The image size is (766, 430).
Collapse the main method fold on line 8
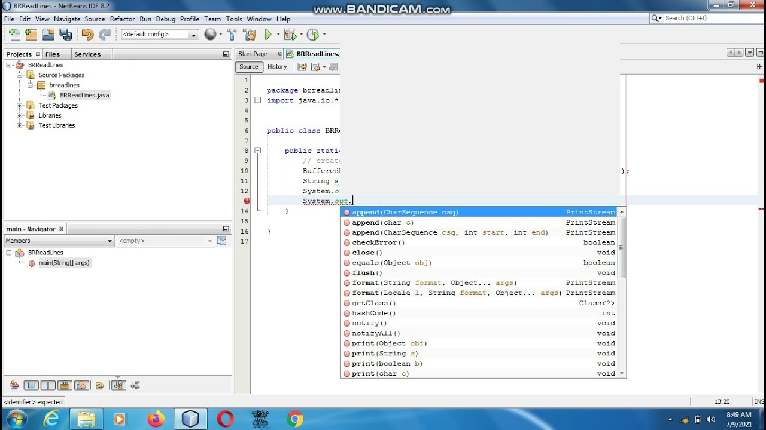tap(258, 150)
